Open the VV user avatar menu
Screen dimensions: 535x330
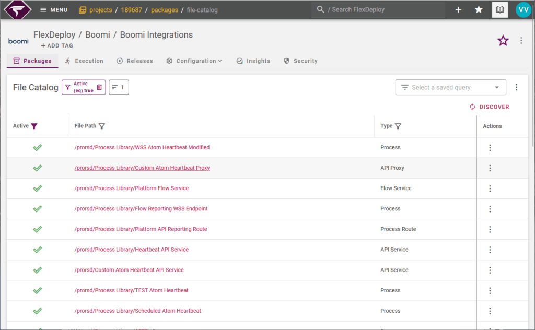524,10
